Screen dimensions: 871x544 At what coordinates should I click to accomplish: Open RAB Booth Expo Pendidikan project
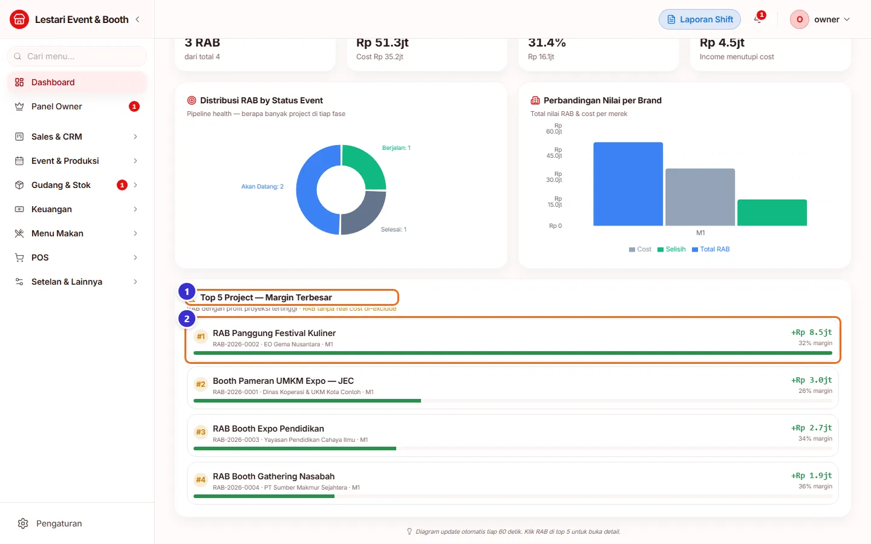(x=513, y=436)
